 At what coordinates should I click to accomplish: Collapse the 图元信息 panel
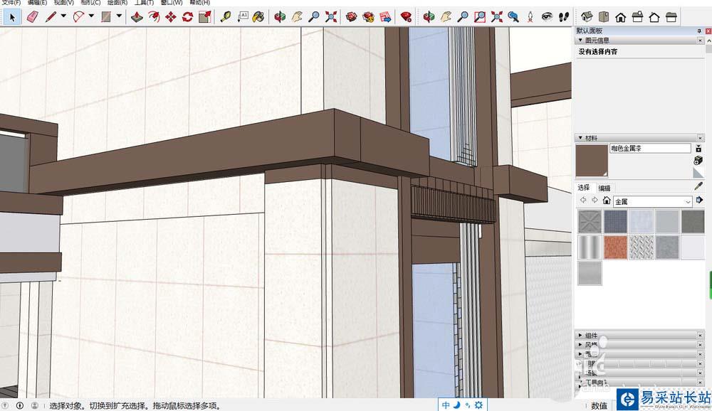(580, 41)
